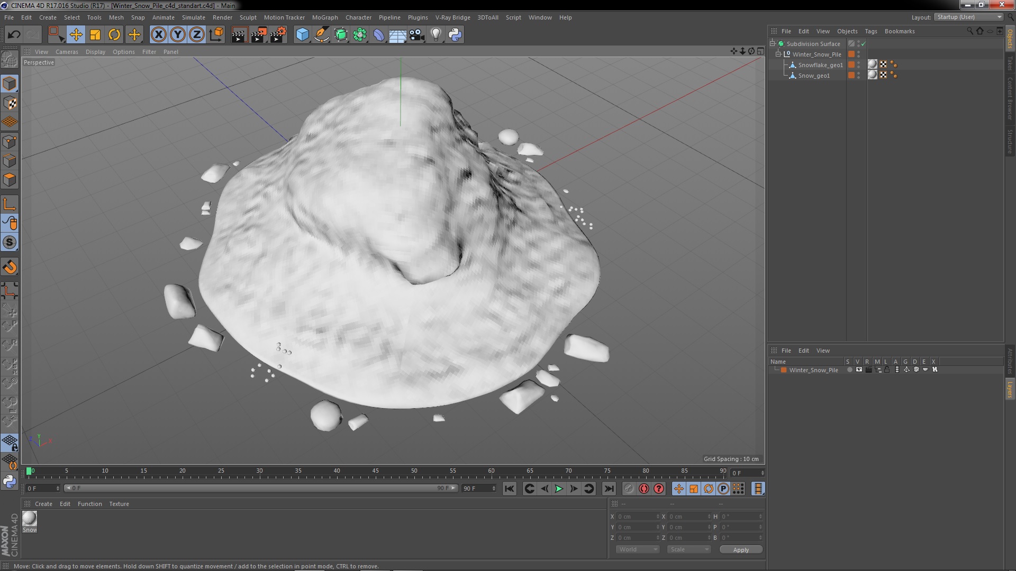Select the Move tool in top toolbar
Viewport: 1016px width, 571px height.
click(x=76, y=35)
